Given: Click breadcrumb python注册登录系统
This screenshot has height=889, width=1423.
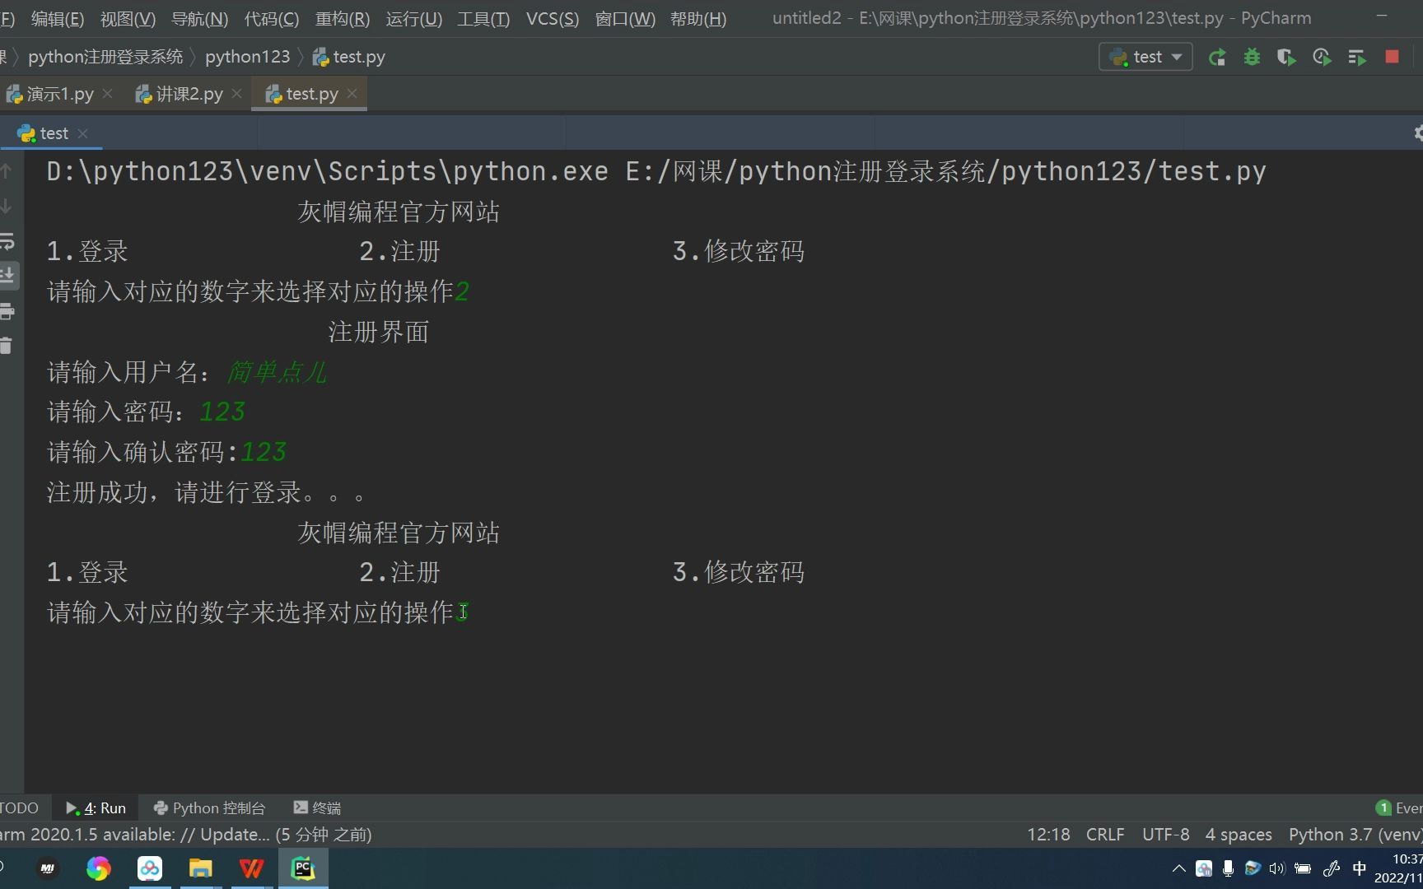Looking at the screenshot, I should (105, 57).
